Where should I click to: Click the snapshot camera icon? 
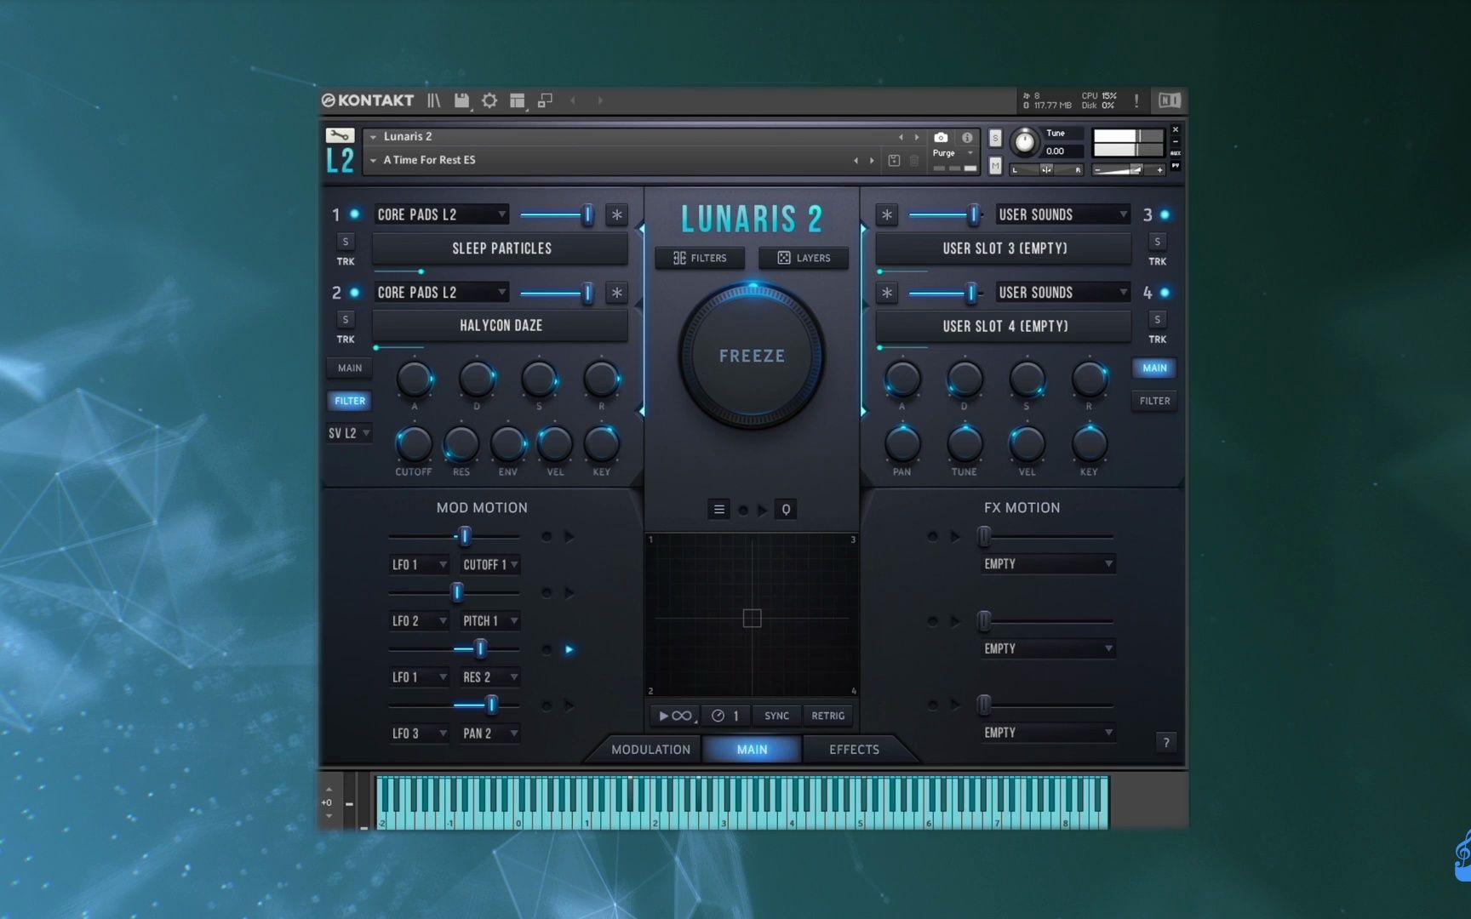point(941,137)
